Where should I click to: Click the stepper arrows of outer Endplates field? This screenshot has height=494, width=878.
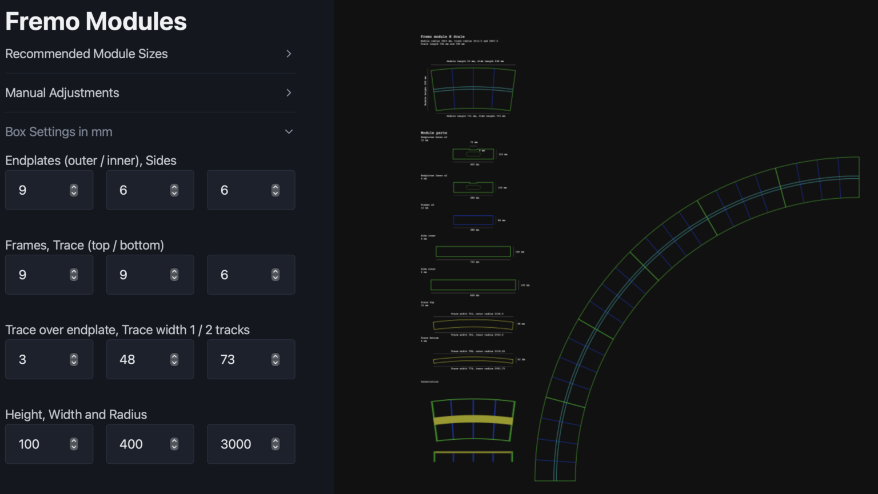74,190
